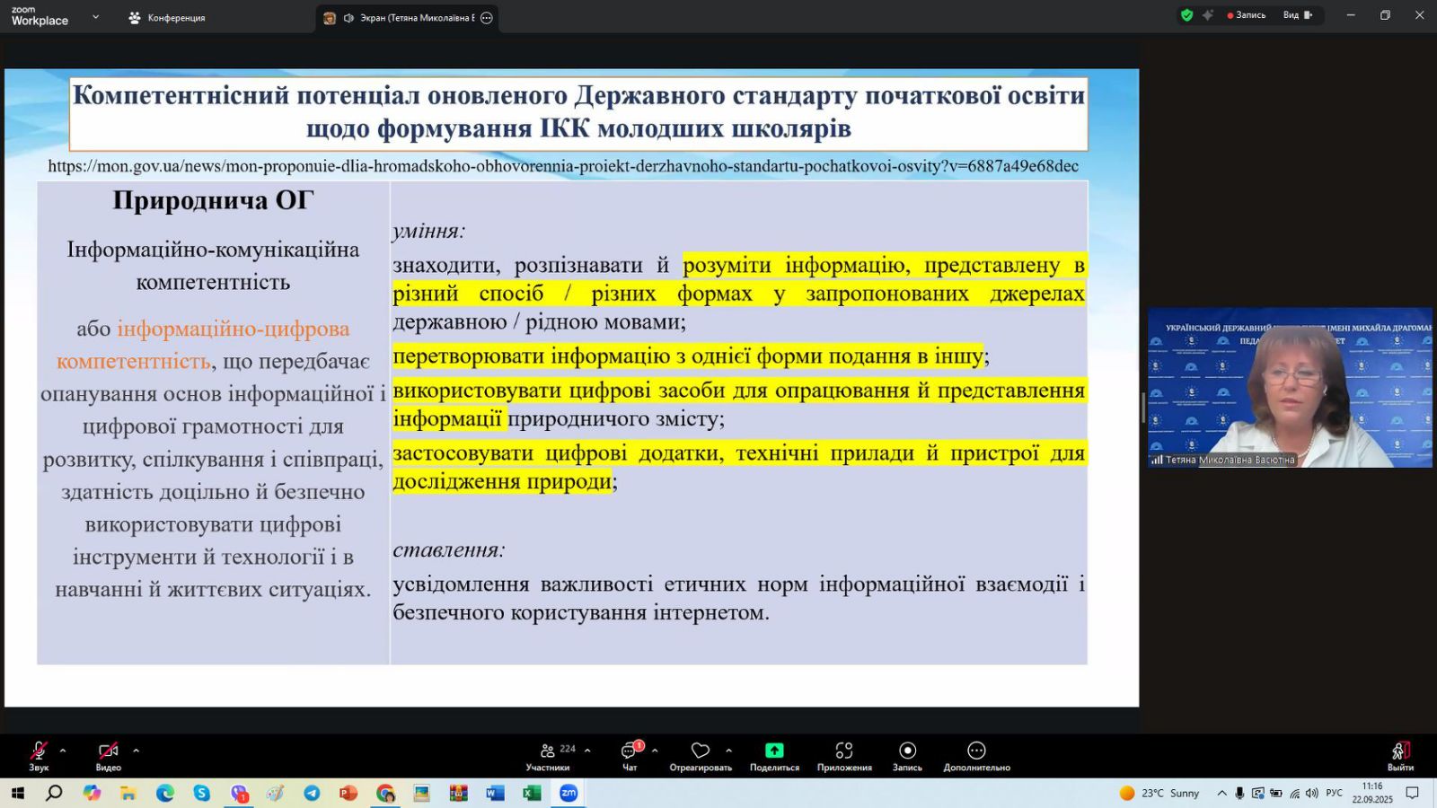Viewport: 1437px width, 808px height.
Task: Open the Отреагировать reactions heart
Action: pos(701,756)
